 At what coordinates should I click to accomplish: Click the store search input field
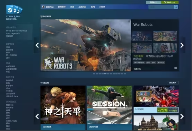161,7
